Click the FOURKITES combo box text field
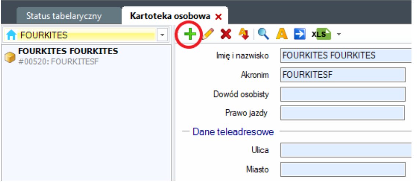The height and width of the screenshot is (184, 417). point(87,35)
